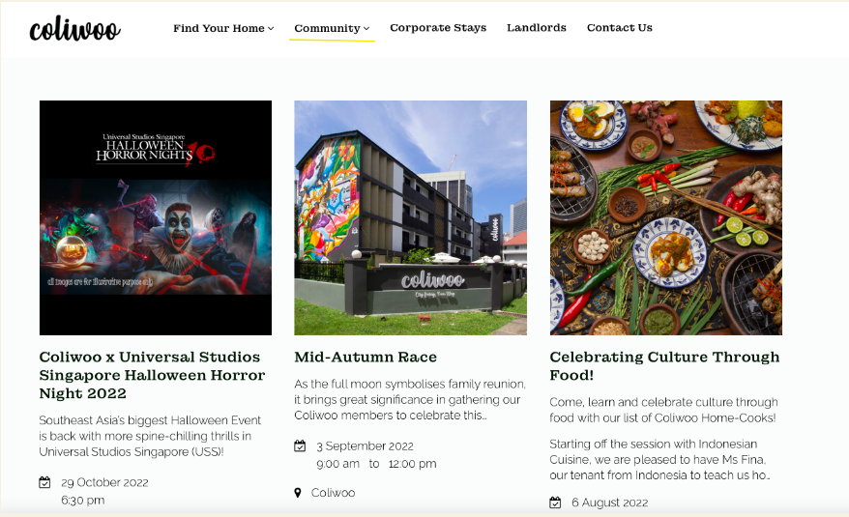Open the Community menu item
Screen dimensions: 849x517
pos(332,28)
